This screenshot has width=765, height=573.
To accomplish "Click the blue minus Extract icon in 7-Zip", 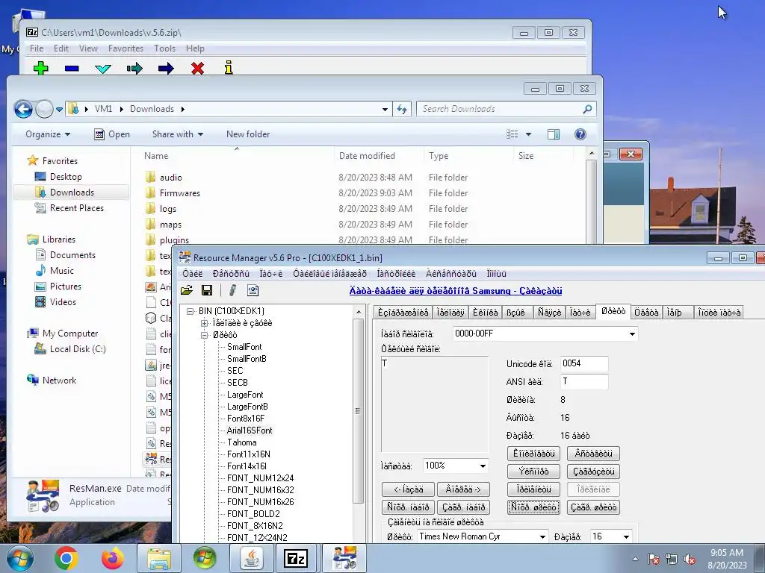I will [72, 68].
